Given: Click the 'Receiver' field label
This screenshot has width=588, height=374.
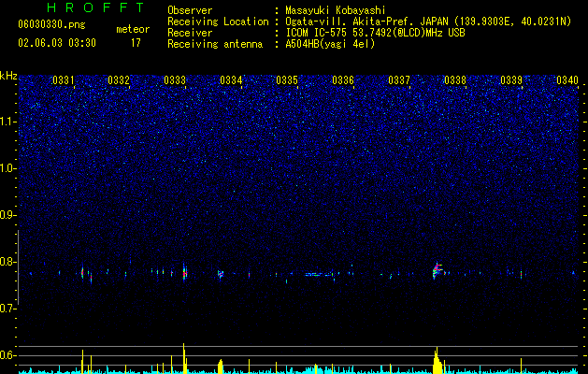Looking at the screenshot, I should tap(190, 33).
